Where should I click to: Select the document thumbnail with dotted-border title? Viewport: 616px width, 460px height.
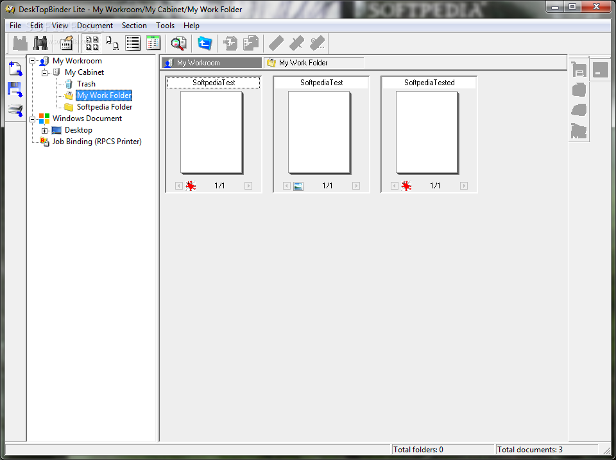[x=211, y=133]
